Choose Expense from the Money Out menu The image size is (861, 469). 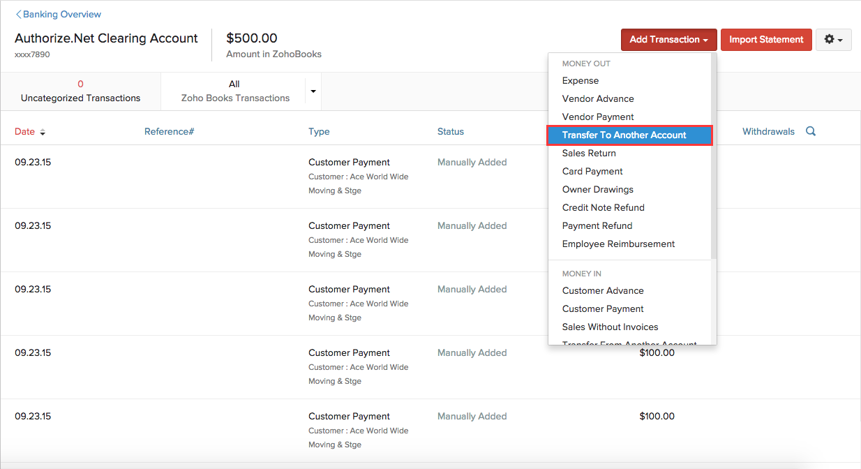point(581,80)
